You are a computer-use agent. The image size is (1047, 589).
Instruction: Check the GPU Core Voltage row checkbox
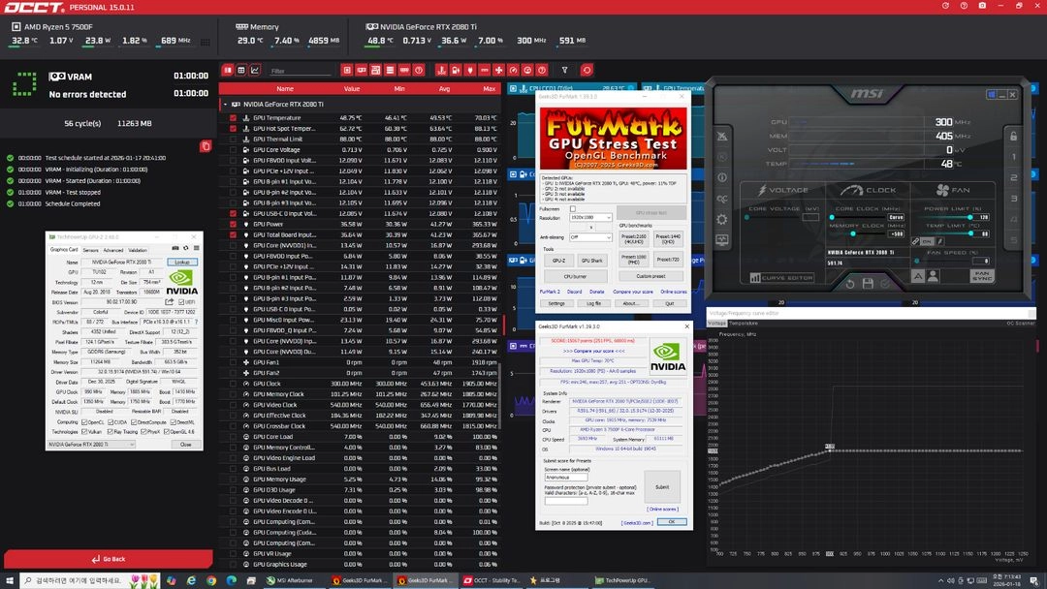[x=233, y=150]
